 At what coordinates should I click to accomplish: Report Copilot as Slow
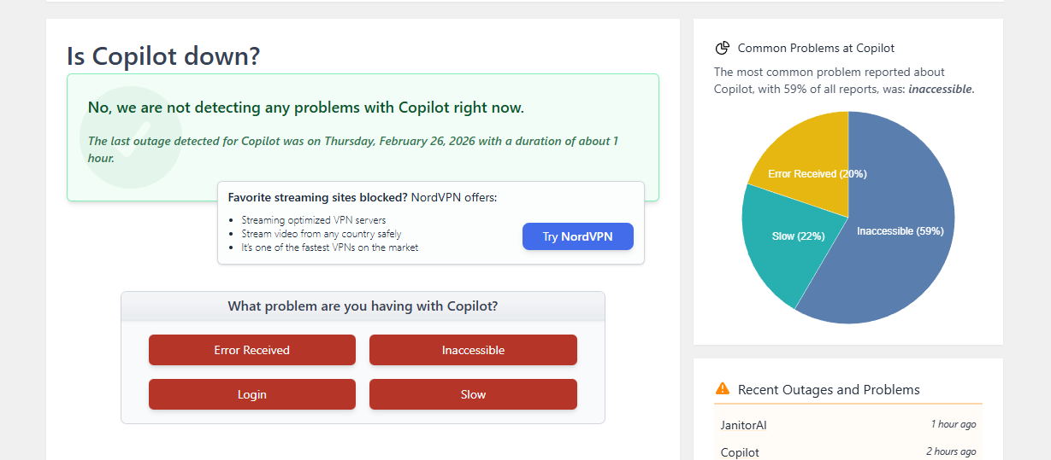tap(473, 394)
